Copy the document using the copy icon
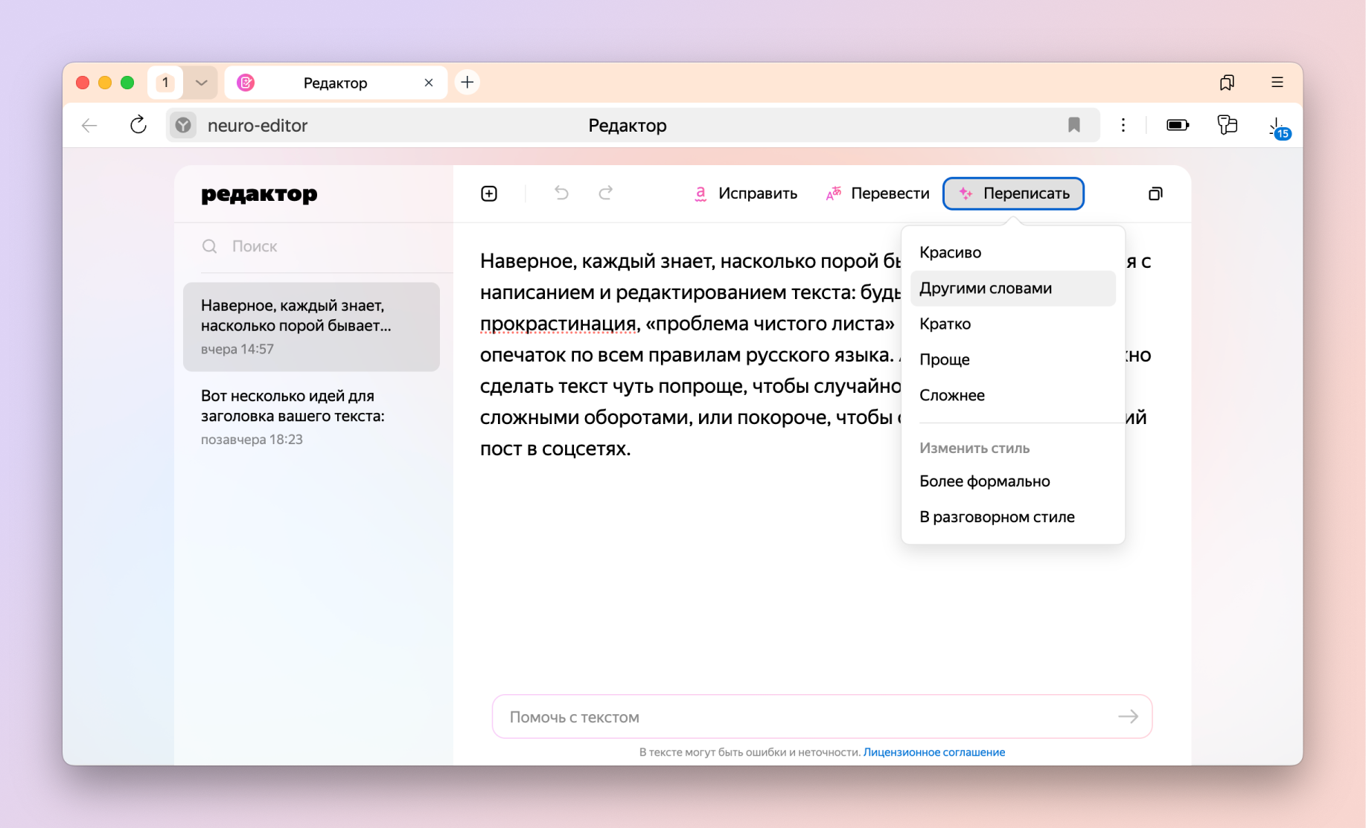This screenshot has width=1366, height=828. click(1155, 193)
